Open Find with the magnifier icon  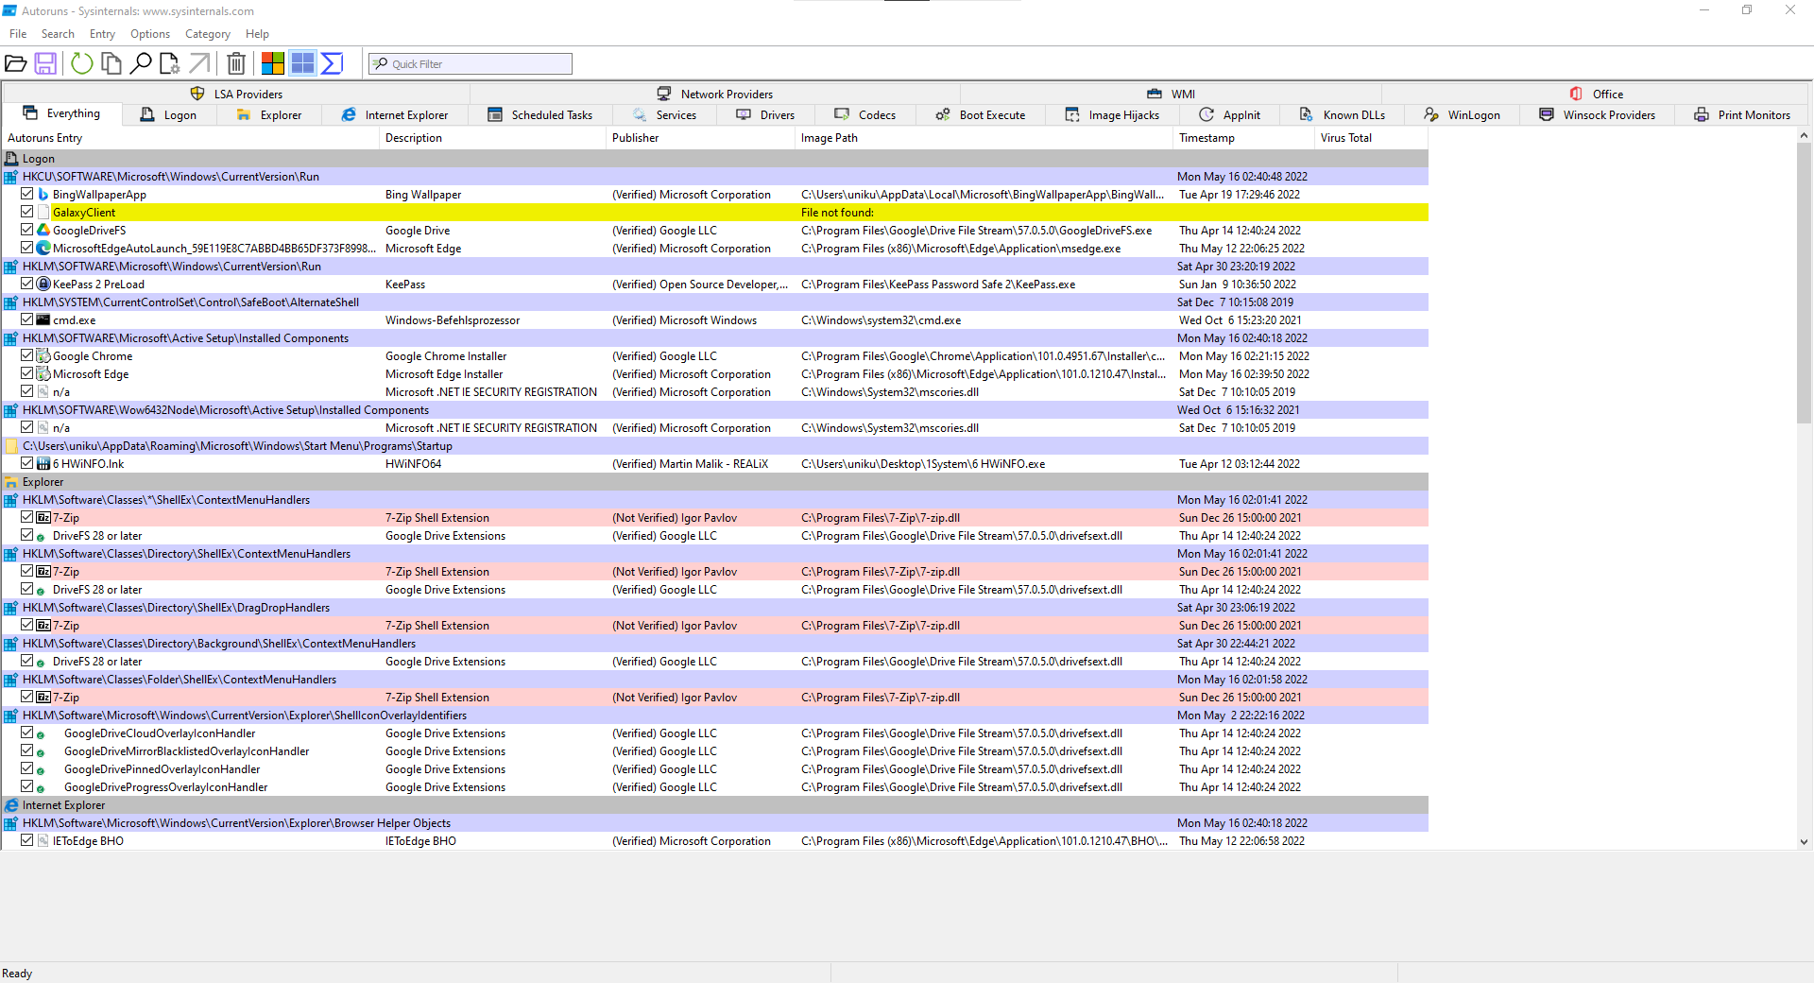pos(141,63)
